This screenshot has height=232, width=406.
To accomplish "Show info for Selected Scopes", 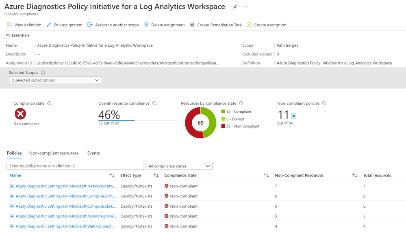I will coord(43,73).
